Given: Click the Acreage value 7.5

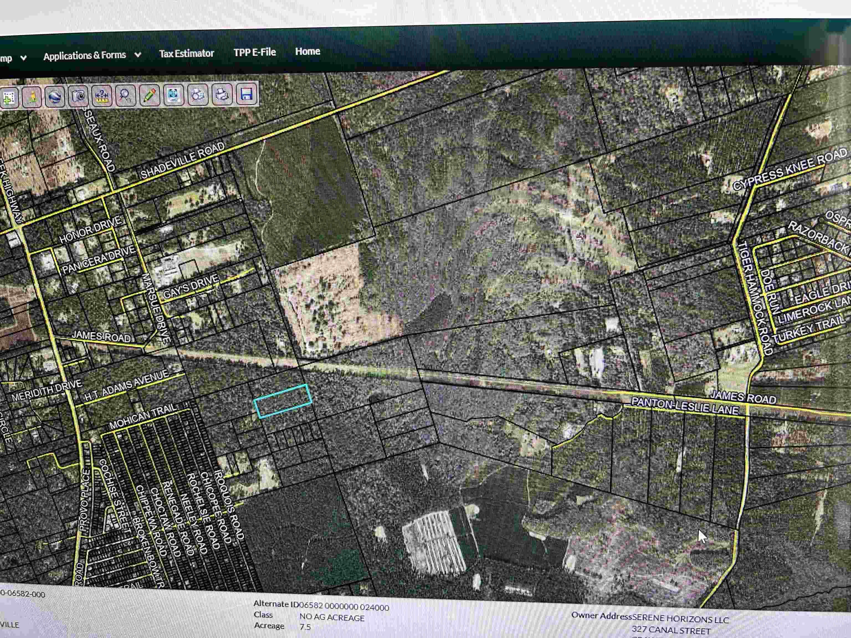Looking at the screenshot, I should 305,627.
